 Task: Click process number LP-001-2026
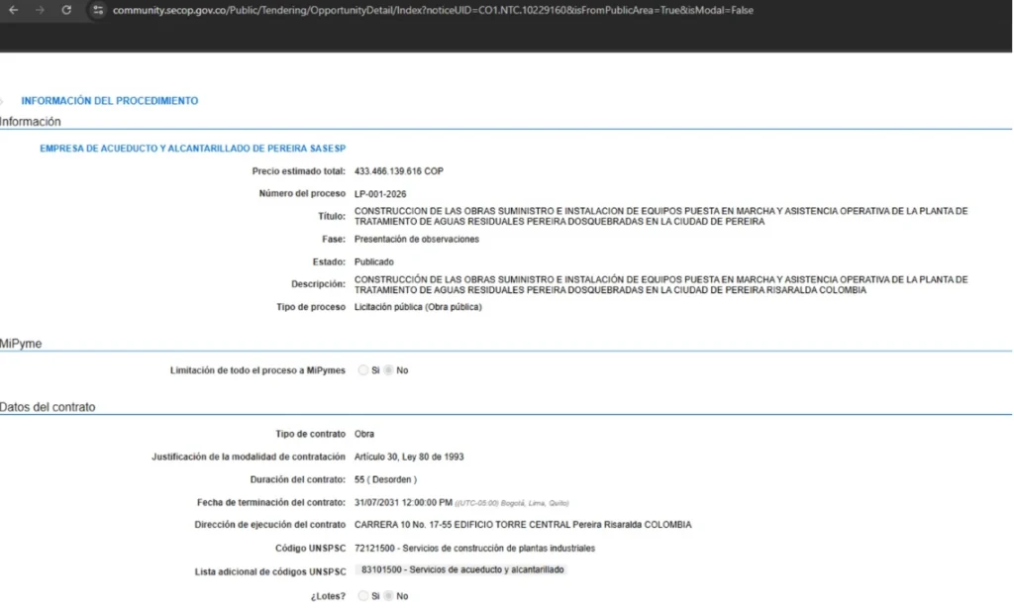click(x=380, y=194)
